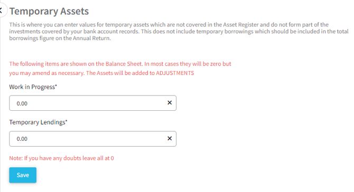Clear the Work in Progress value
The image size is (354, 192).
[170, 103]
